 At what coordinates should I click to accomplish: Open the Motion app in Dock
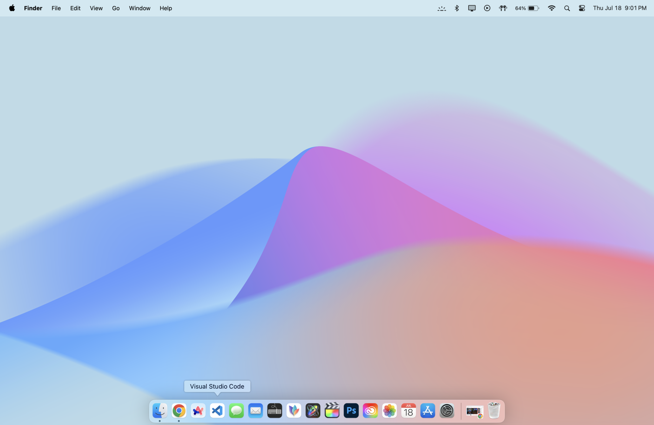coord(313,411)
